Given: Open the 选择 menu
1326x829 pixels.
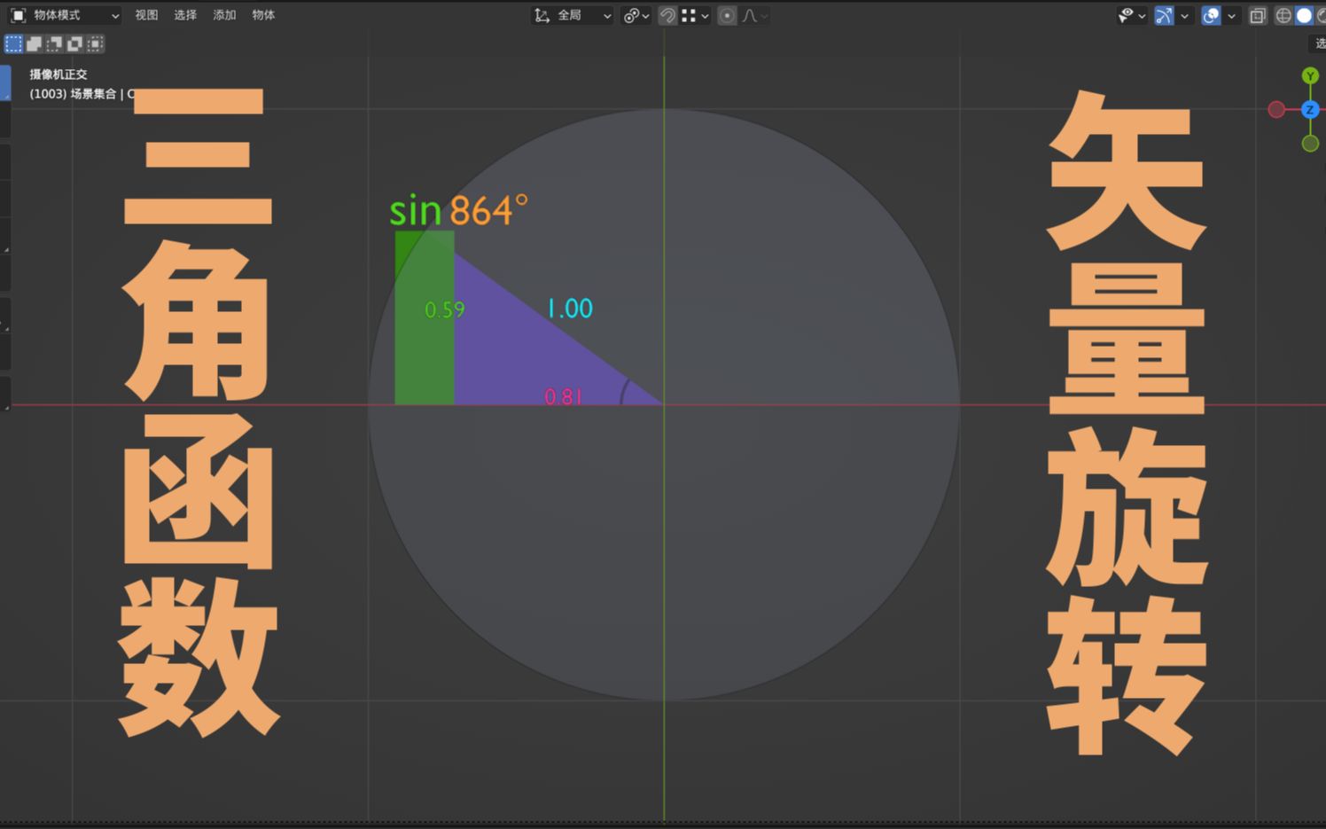Looking at the screenshot, I should coord(185,15).
